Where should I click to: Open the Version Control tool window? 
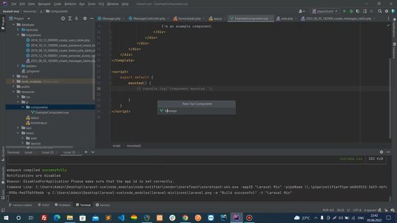pos(20,205)
